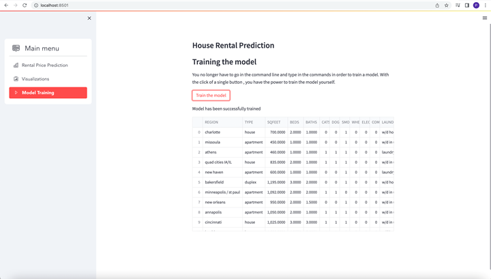This screenshot has width=491, height=279.
Task: Toggle the browser side panel
Action: (x=466, y=5)
